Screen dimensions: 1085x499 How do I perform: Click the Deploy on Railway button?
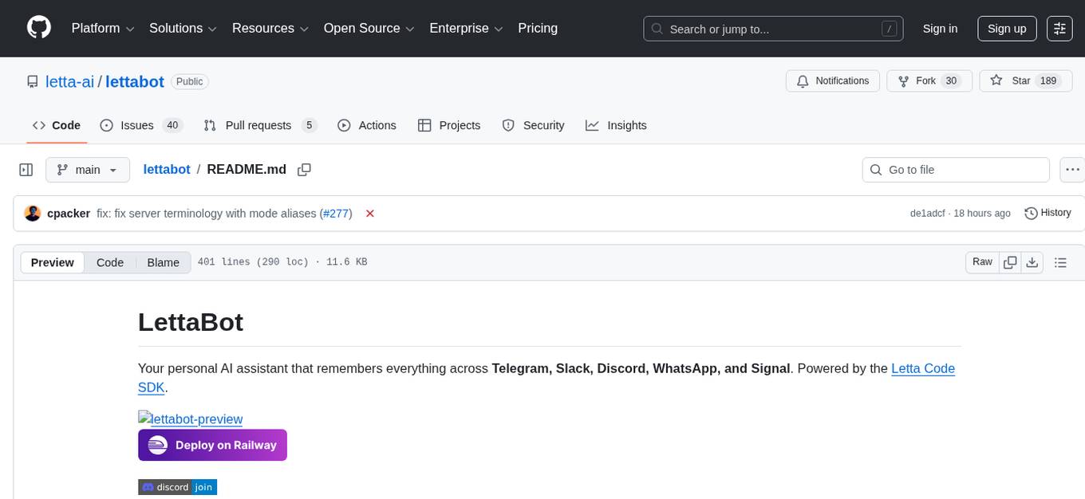(212, 445)
